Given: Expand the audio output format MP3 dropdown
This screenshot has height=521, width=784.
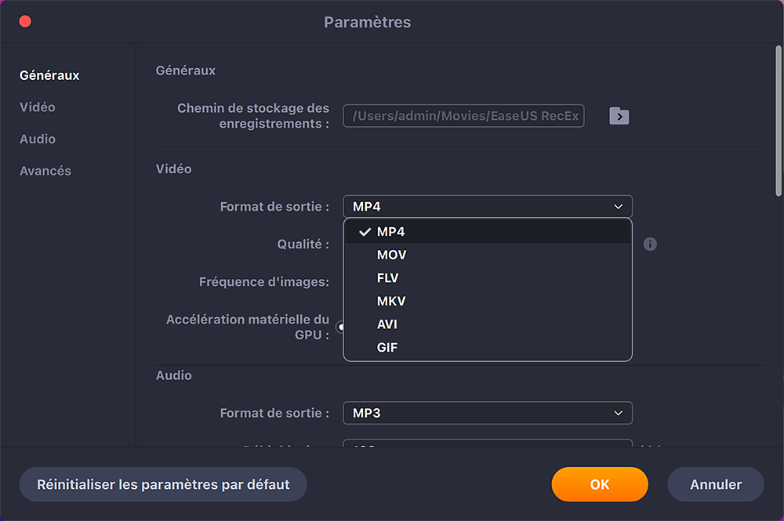Looking at the screenshot, I should click(x=488, y=413).
